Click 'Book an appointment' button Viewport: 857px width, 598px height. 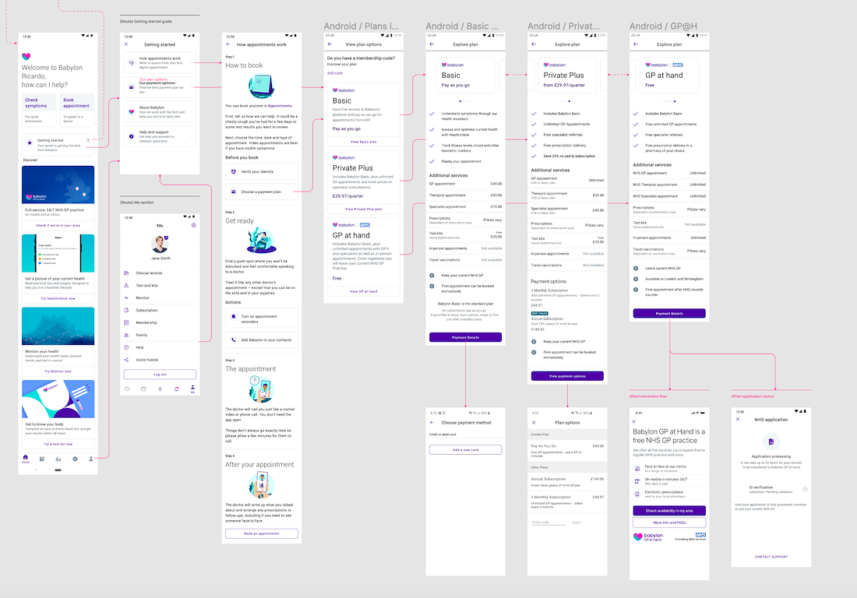pos(262,533)
